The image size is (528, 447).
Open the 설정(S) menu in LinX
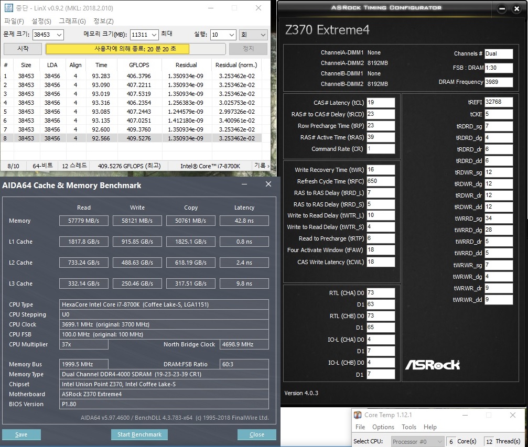pos(41,21)
